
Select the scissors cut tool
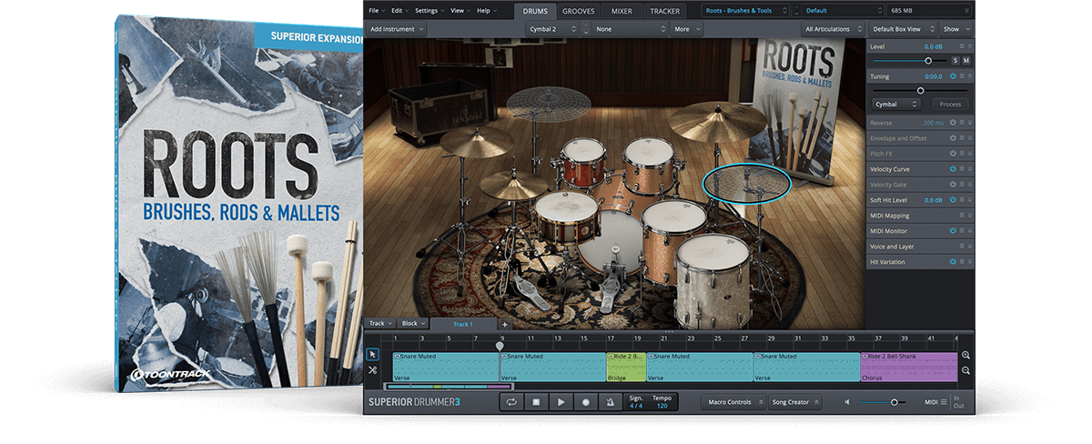[x=372, y=369]
